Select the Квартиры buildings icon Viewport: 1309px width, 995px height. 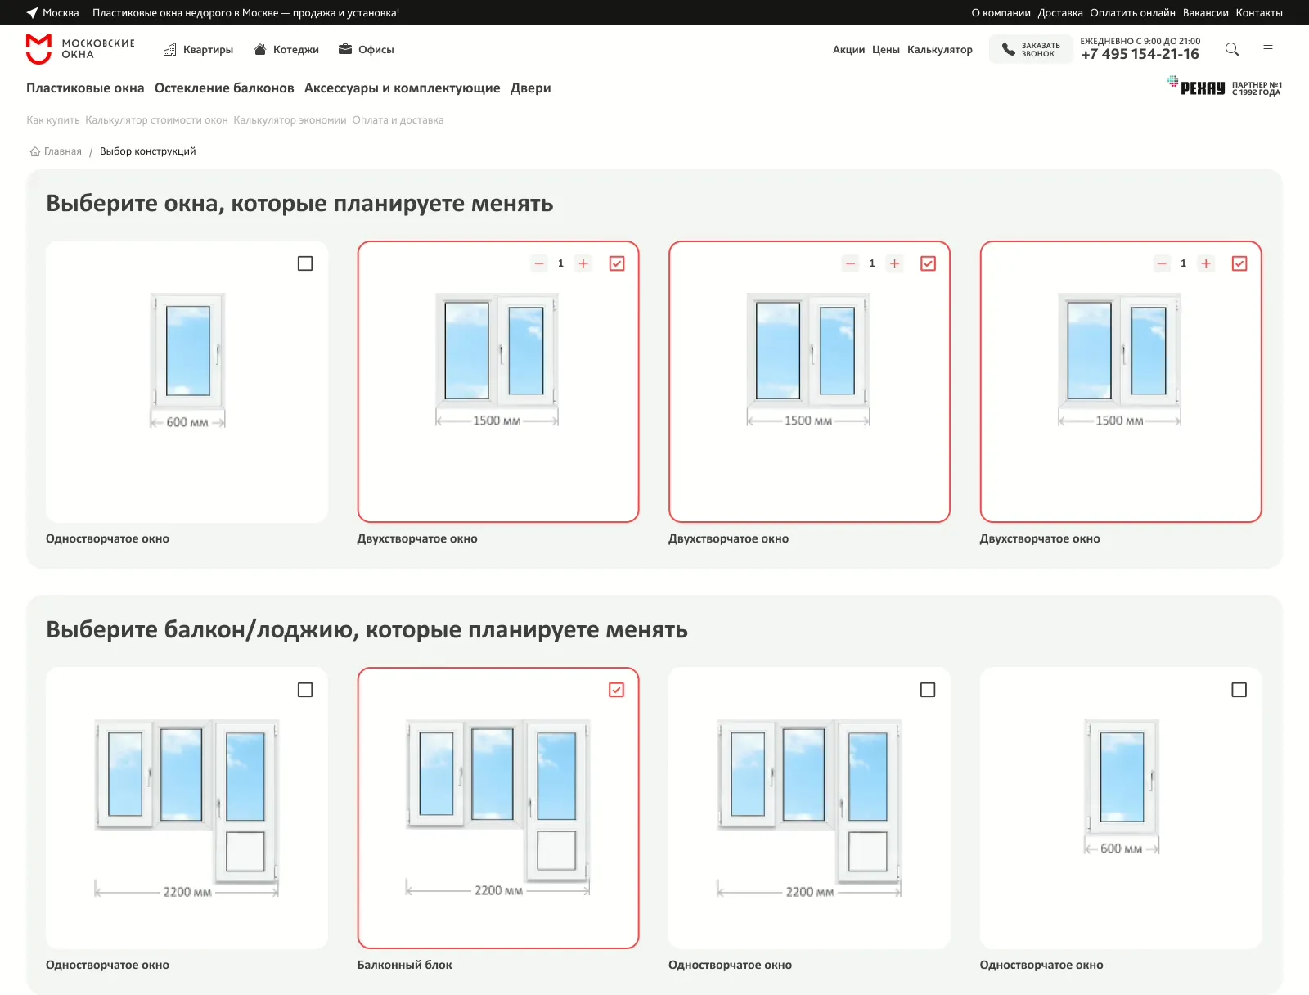tap(169, 49)
